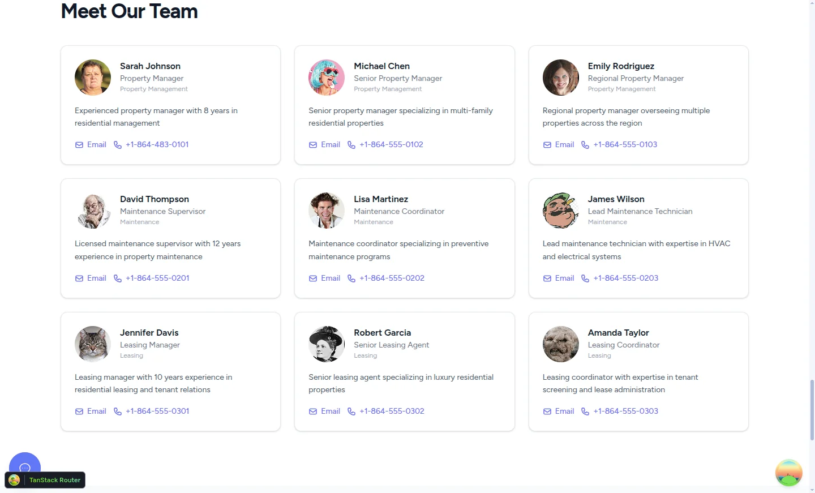
Task: Dial James Wilson's number +1-864-555-0203
Action: pyautogui.click(x=620, y=278)
